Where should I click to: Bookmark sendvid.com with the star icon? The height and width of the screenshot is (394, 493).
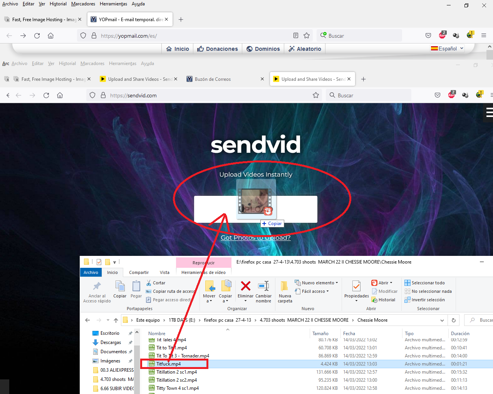316,95
